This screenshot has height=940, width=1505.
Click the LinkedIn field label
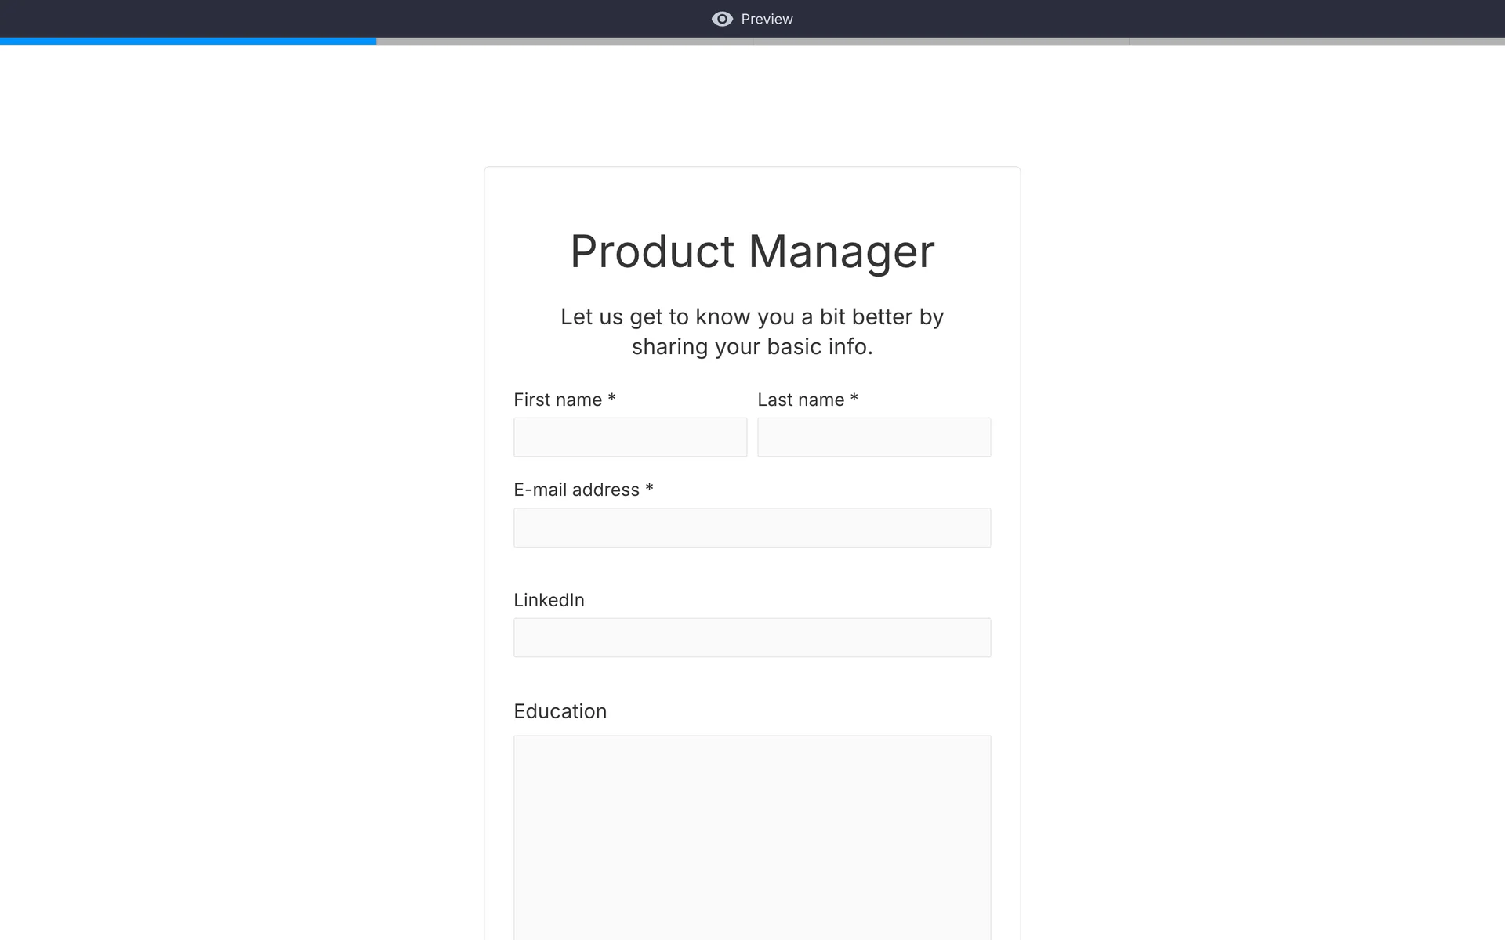click(549, 600)
